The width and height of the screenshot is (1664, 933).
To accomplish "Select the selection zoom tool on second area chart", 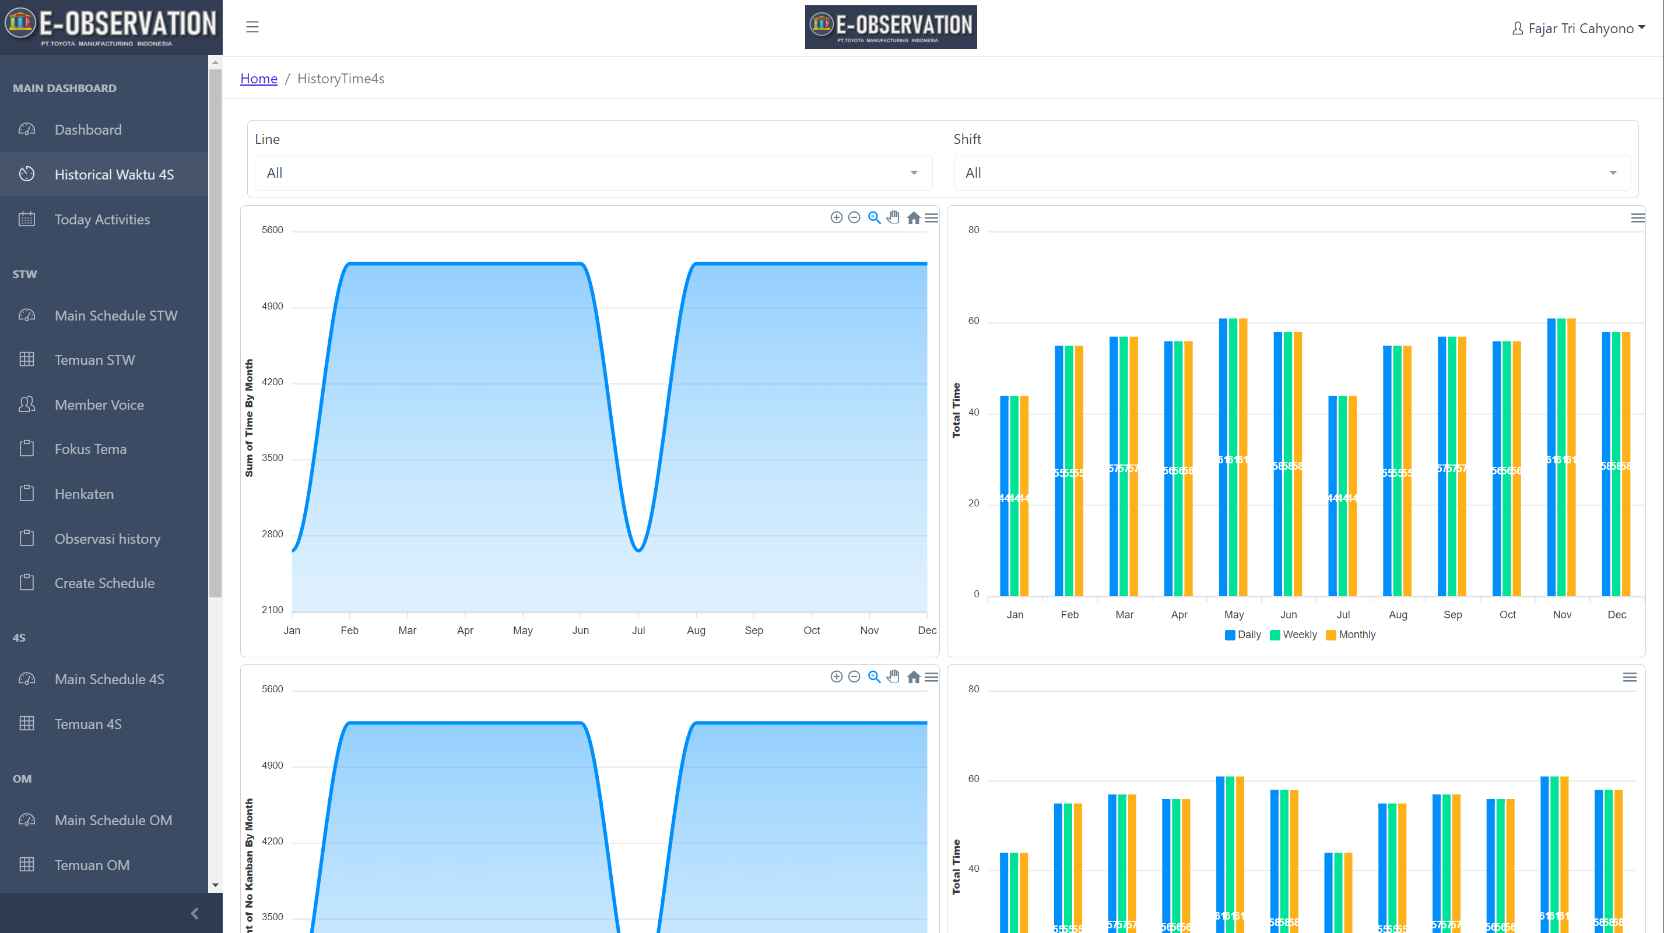I will click(874, 677).
